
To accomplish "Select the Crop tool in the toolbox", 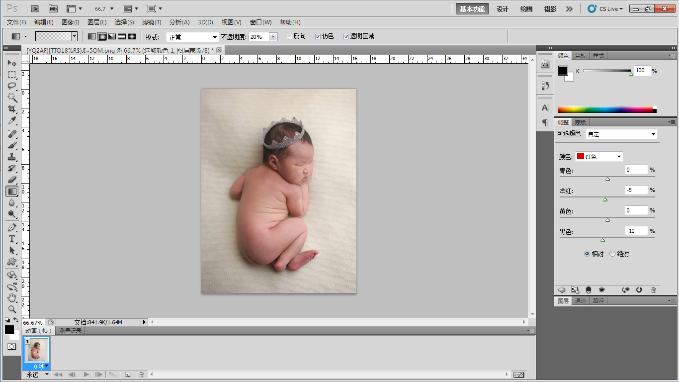I will click(12, 109).
